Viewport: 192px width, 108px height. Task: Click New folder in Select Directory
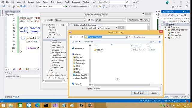[88, 42]
